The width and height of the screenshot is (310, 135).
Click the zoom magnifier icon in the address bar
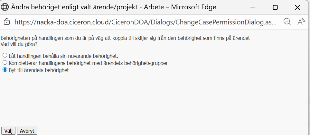287,22
